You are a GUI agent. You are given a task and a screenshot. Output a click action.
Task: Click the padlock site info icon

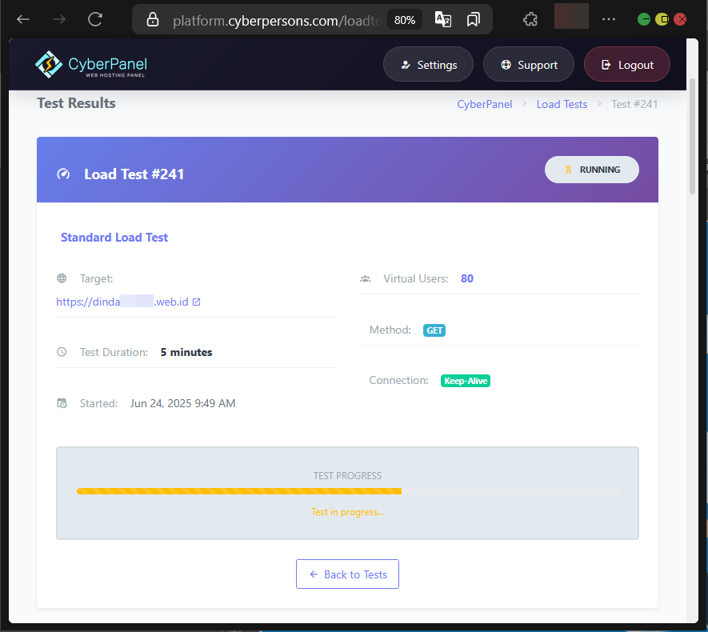pos(153,19)
